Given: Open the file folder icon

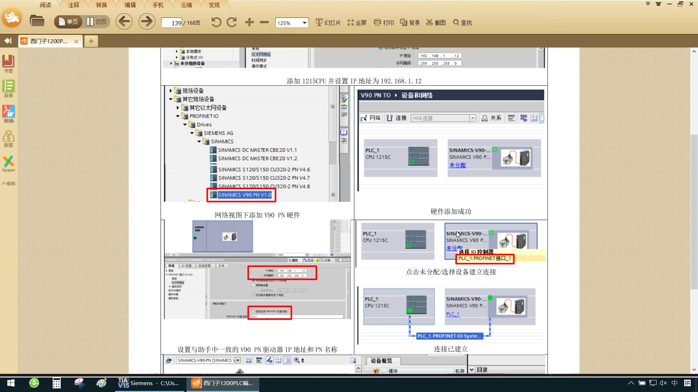Looking at the screenshot, I should point(37,22).
